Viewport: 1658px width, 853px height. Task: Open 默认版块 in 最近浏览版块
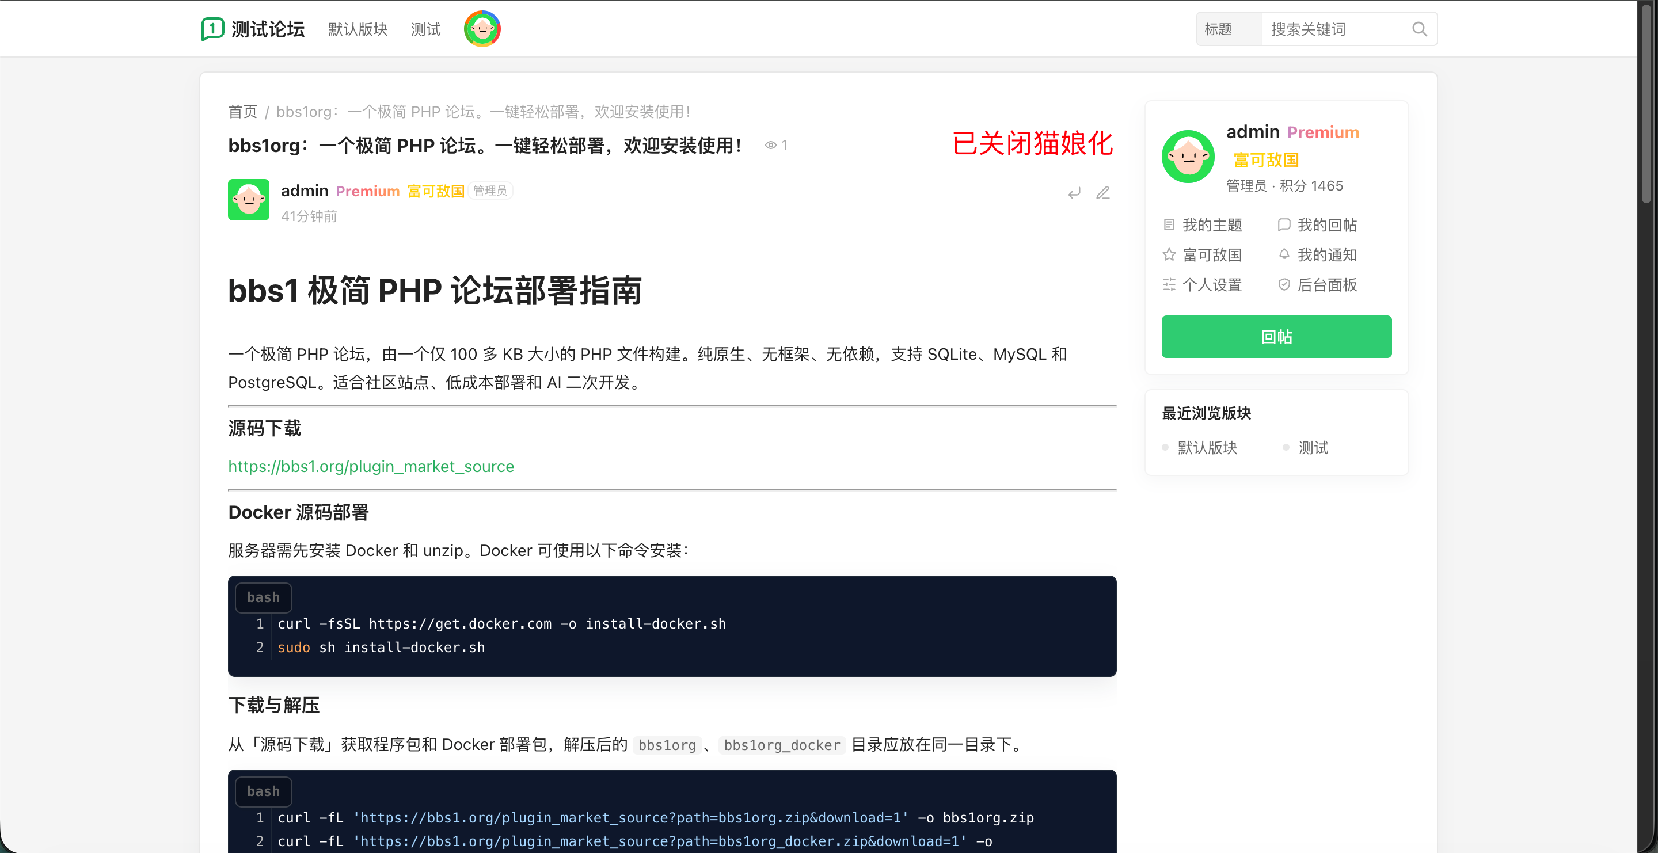1207,448
